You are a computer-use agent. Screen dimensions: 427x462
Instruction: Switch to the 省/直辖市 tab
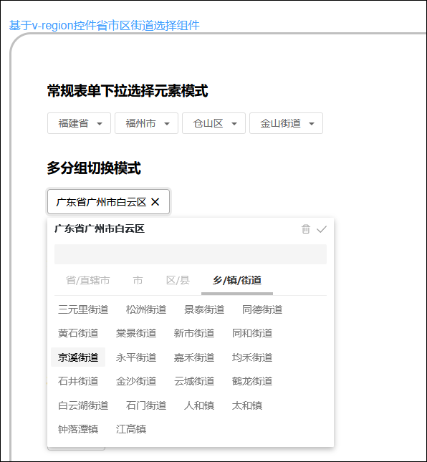point(88,280)
